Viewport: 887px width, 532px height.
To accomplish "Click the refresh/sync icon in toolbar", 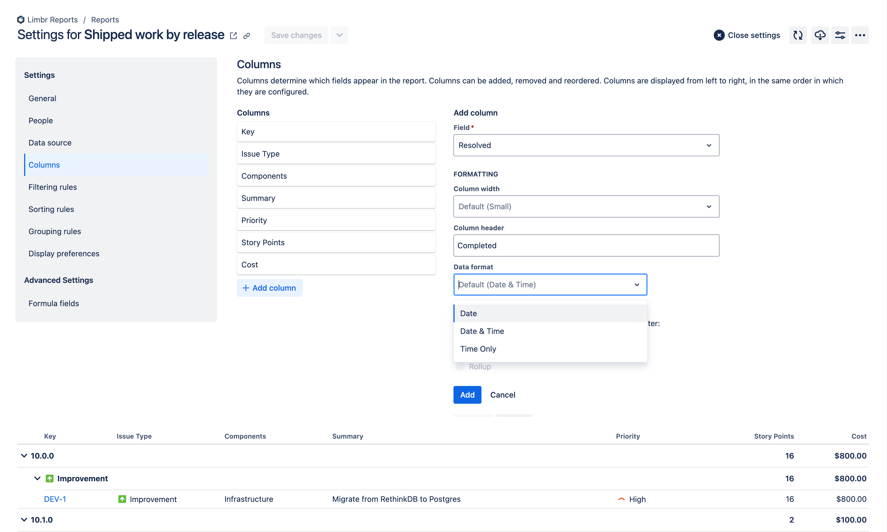I will pos(798,35).
